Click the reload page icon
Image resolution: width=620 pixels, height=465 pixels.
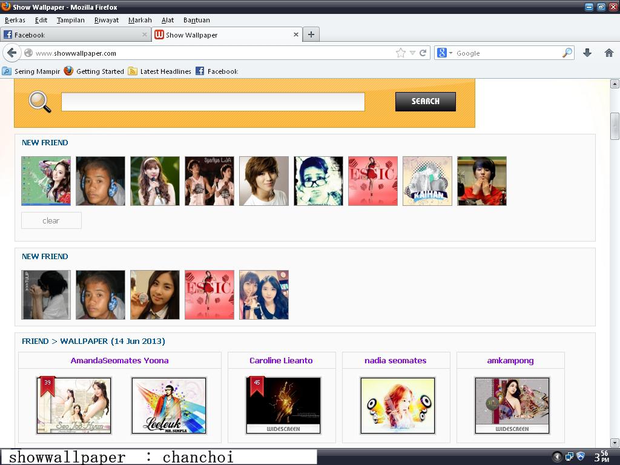click(x=423, y=53)
